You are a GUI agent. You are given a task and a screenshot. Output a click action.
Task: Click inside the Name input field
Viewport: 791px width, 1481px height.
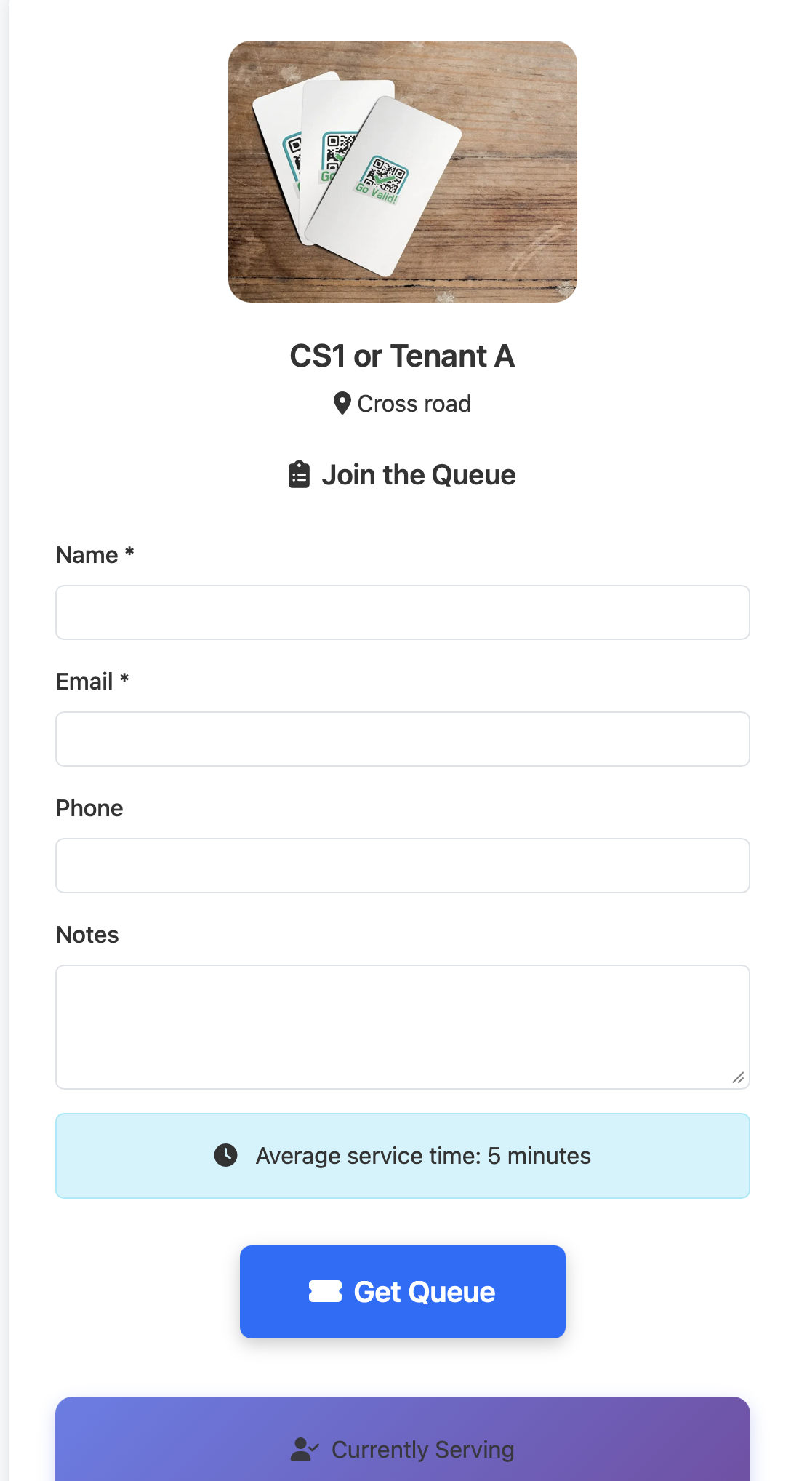[402, 612]
